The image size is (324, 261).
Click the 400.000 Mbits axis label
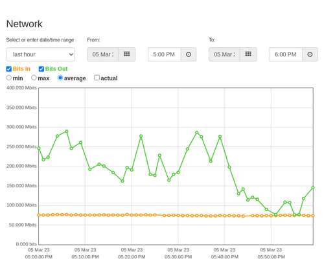point(21,88)
